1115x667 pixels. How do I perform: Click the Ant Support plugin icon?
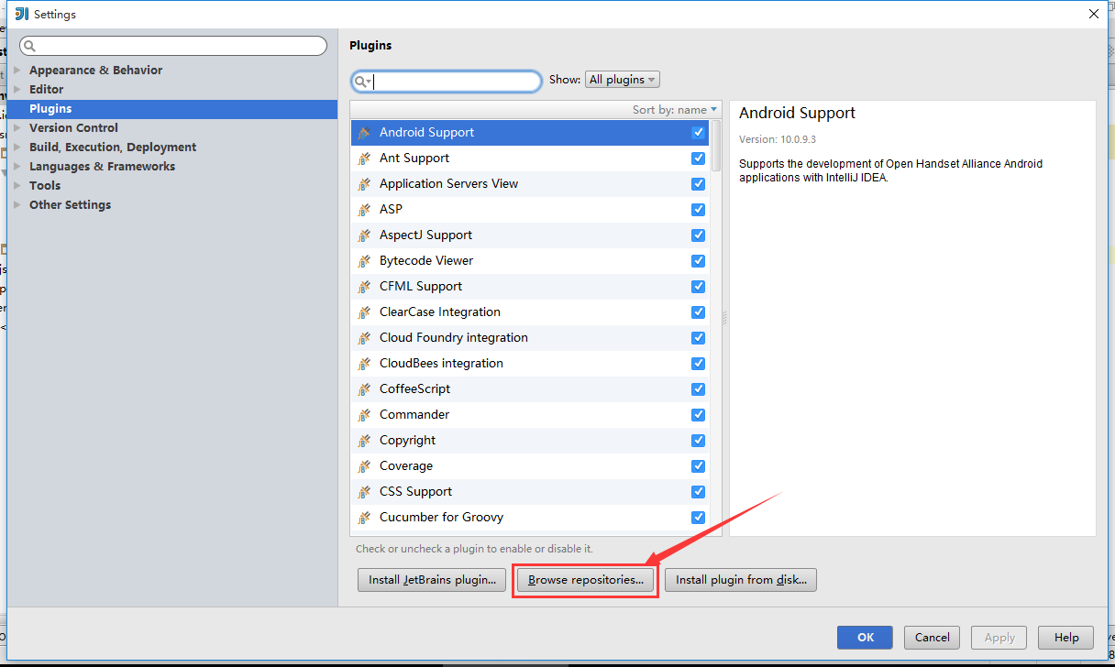(364, 159)
